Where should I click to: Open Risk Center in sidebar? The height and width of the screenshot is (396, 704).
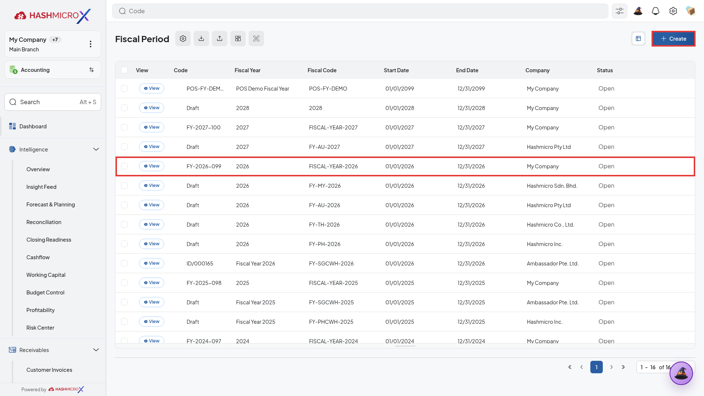click(x=40, y=328)
